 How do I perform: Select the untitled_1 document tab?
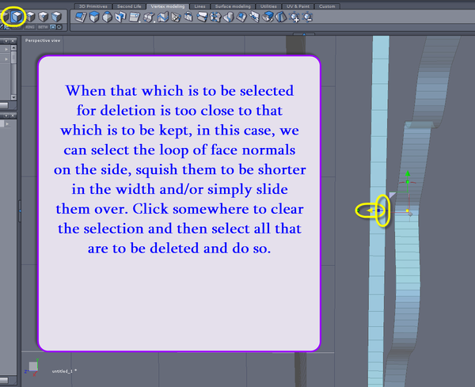pos(64,371)
